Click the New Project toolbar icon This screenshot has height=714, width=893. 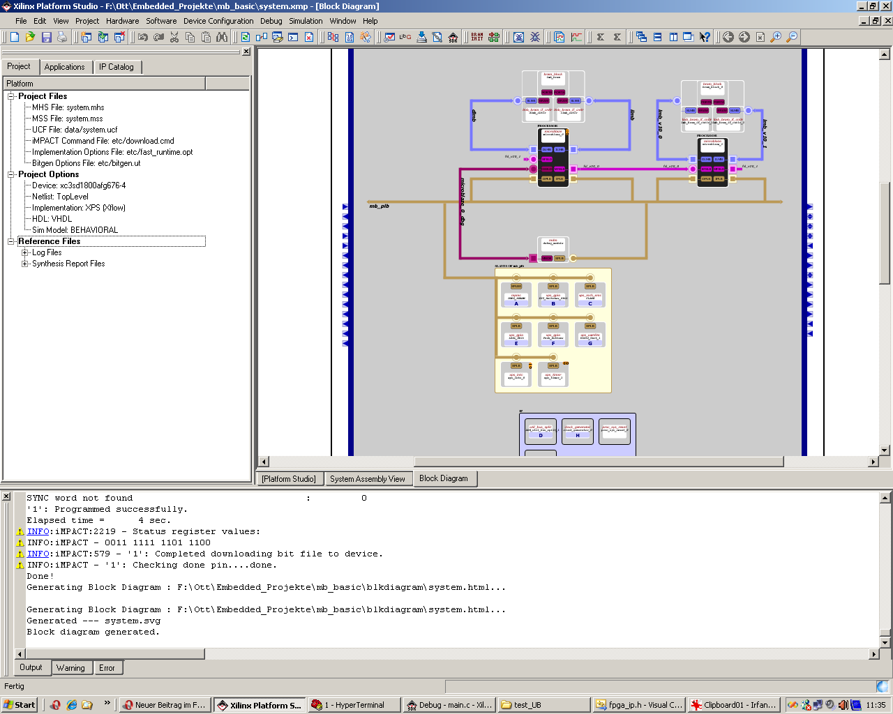[15, 37]
